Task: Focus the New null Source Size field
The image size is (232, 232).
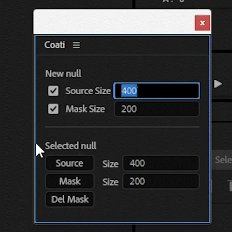Action: click(157, 91)
